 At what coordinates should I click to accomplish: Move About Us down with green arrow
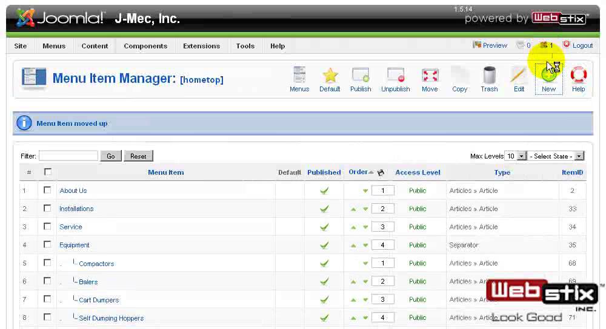pyautogui.click(x=365, y=191)
